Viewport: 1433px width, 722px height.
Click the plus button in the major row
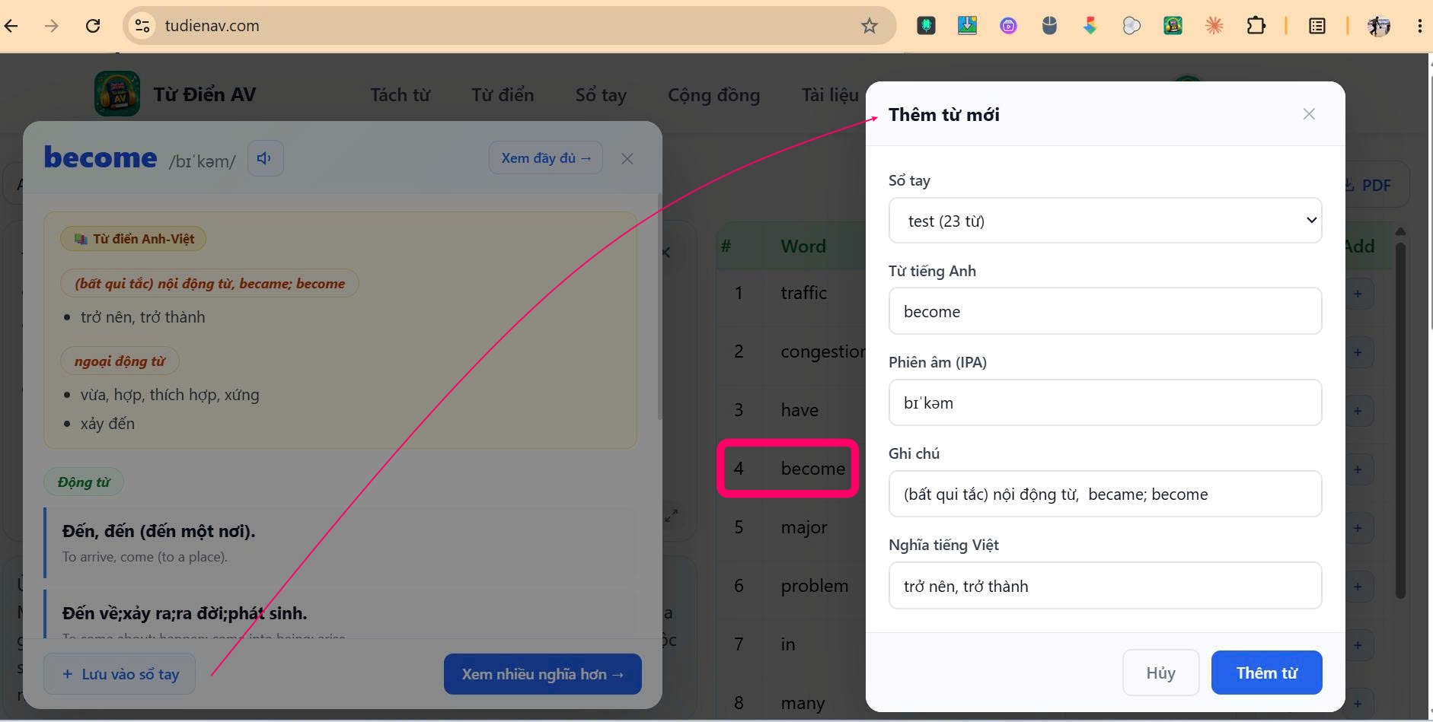tap(1358, 528)
